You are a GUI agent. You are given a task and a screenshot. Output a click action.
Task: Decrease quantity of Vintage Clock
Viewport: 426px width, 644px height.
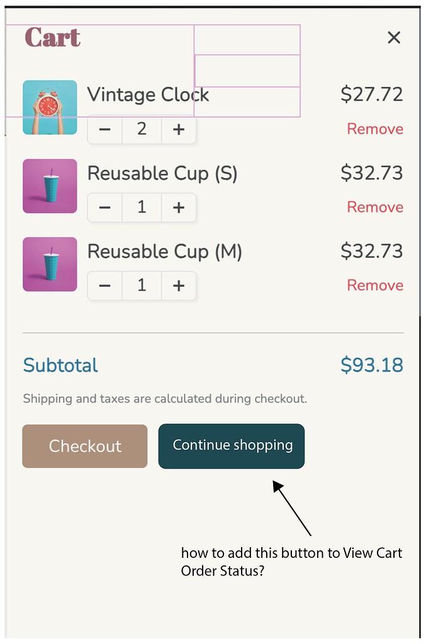(x=104, y=130)
